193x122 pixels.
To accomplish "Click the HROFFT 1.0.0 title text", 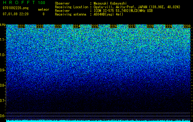I will point(24,2).
